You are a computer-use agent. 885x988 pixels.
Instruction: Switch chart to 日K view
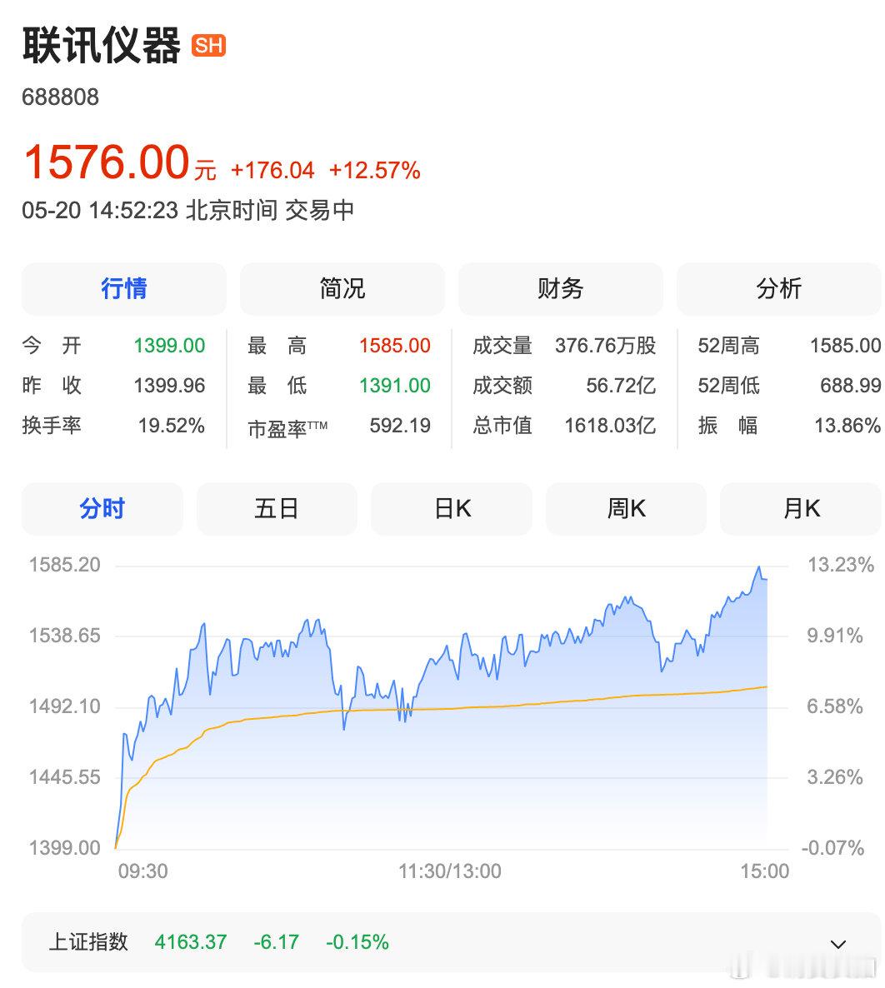[x=452, y=508]
